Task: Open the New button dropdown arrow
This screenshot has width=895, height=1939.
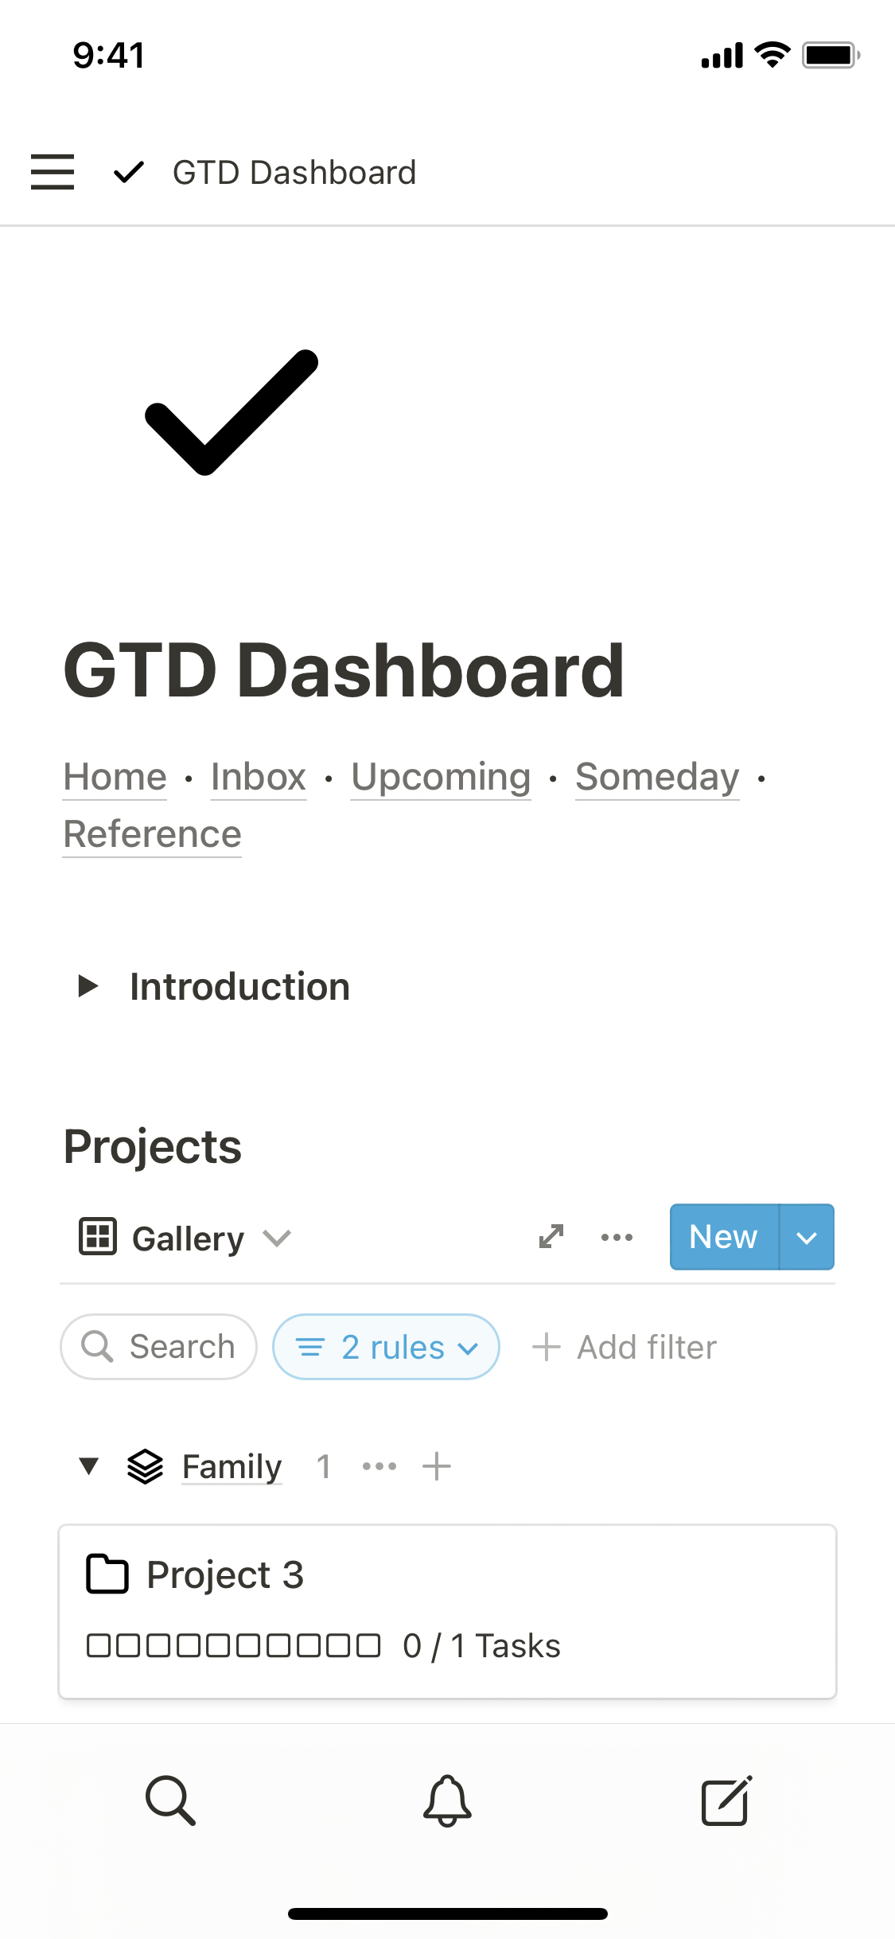Action: [x=807, y=1237]
